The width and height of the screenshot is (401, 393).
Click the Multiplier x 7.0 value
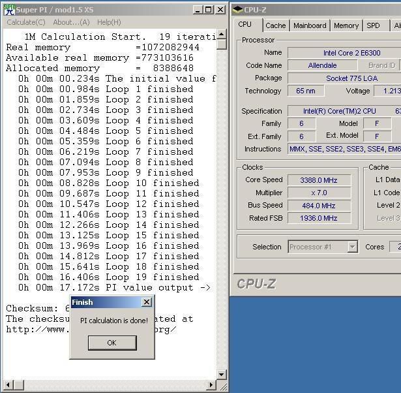pos(319,193)
